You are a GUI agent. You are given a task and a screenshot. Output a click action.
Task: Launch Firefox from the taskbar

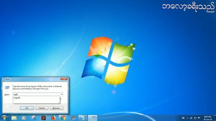(53, 118)
